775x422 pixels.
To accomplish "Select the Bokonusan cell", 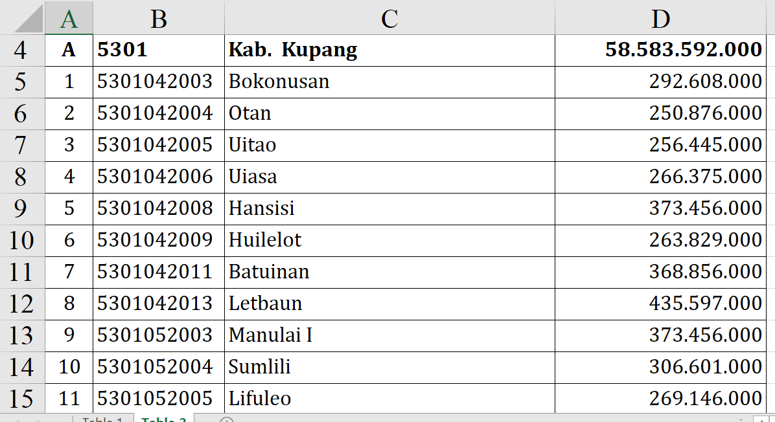I will [389, 82].
